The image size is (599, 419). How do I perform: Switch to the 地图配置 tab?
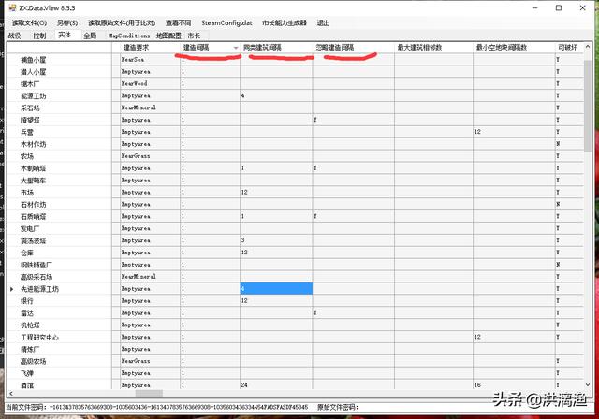(x=168, y=36)
